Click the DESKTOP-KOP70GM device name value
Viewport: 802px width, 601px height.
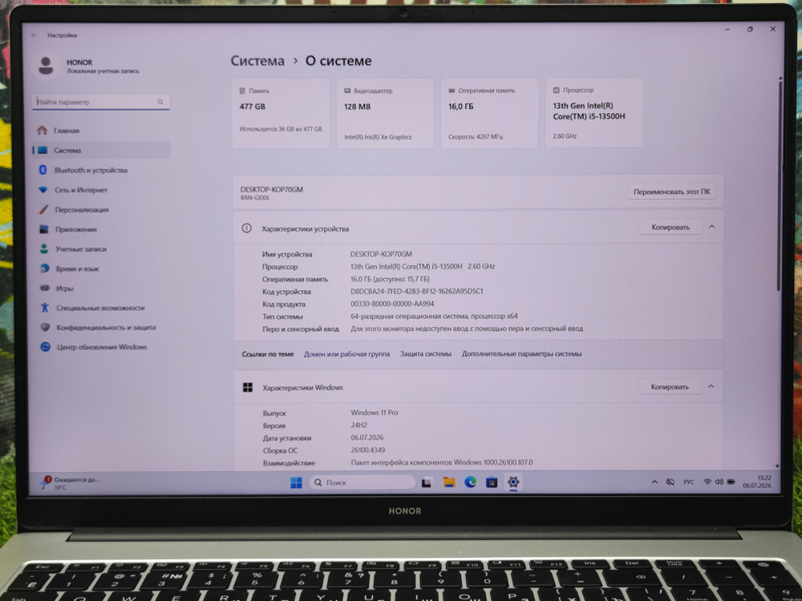[381, 254]
